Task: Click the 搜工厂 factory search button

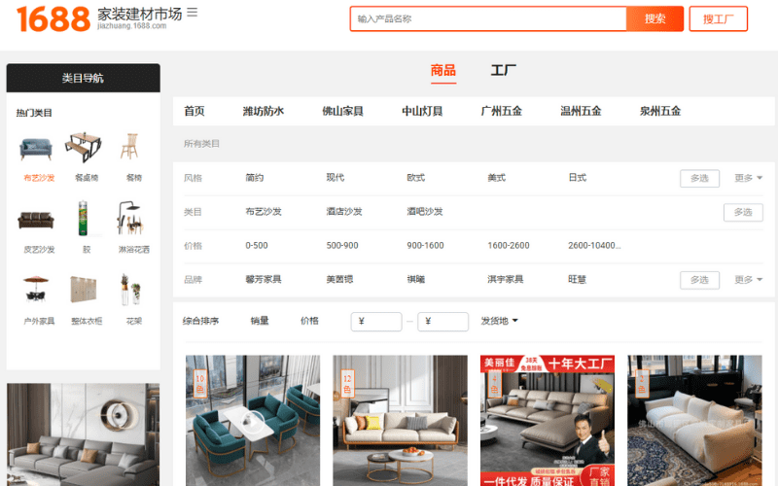Action: click(718, 19)
